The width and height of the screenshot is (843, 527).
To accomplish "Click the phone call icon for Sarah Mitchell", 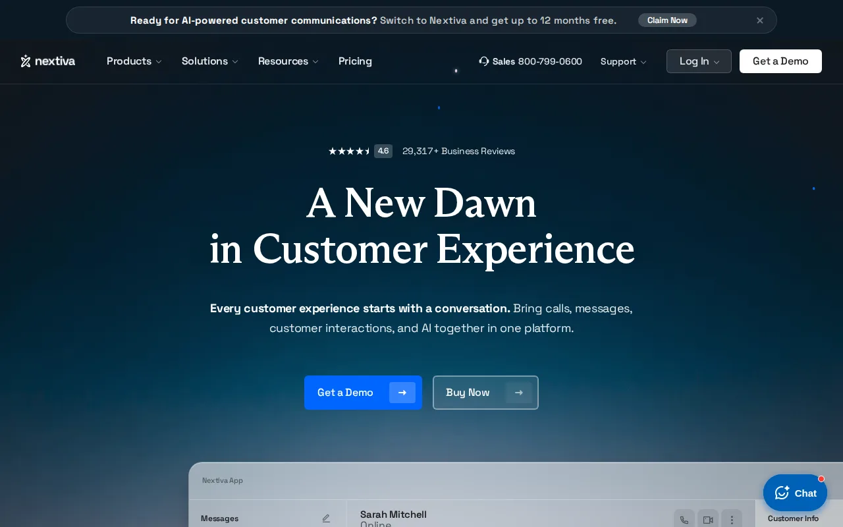I will [684, 519].
